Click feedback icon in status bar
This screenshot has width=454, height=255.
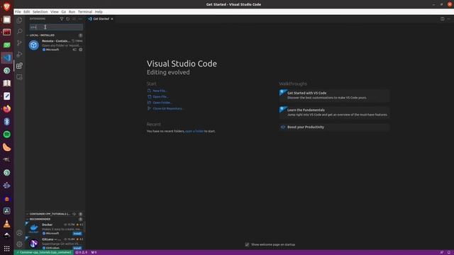click(441, 252)
